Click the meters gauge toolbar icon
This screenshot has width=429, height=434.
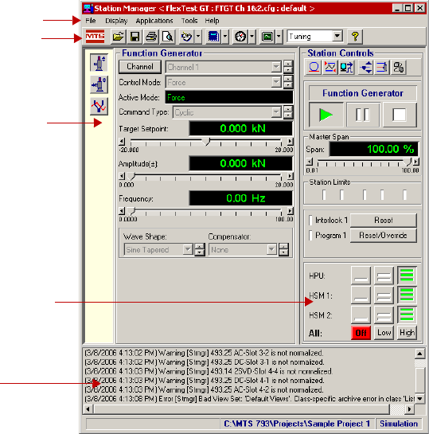(x=240, y=37)
